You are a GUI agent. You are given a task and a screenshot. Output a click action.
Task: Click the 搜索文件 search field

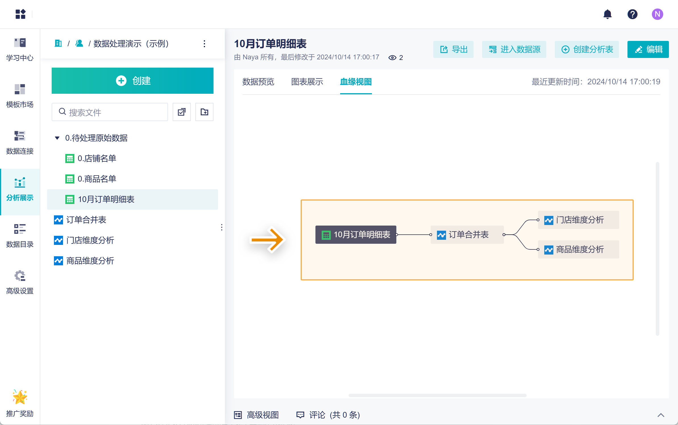coord(114,112)
